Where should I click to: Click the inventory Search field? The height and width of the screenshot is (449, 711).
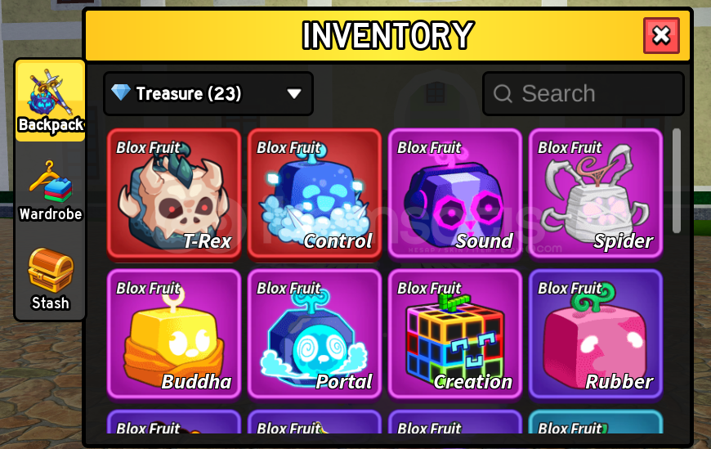(584, 93)
